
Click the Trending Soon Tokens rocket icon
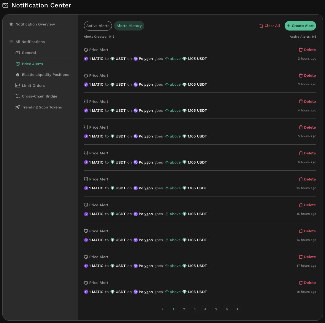pyautogui.click(x=18, y=107)
